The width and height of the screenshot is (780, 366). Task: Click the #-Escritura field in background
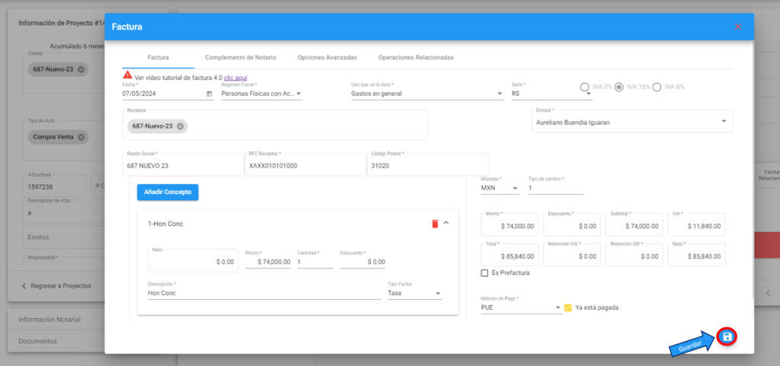(54, 186)
